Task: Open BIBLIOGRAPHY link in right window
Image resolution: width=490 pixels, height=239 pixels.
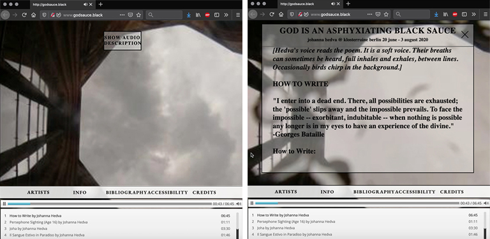Action: pyautogui.click(x=375, y=192)
